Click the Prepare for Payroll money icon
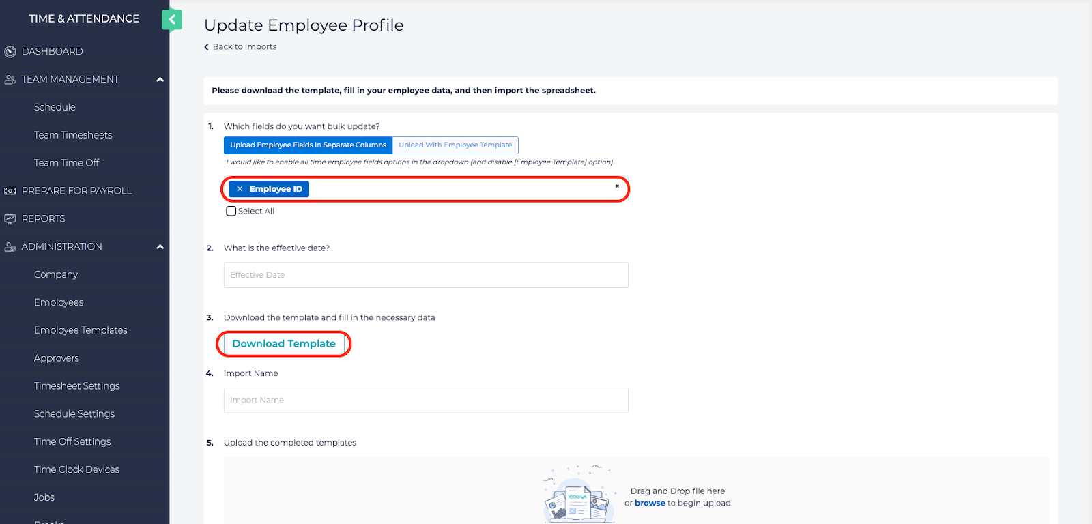 [10, 191]
